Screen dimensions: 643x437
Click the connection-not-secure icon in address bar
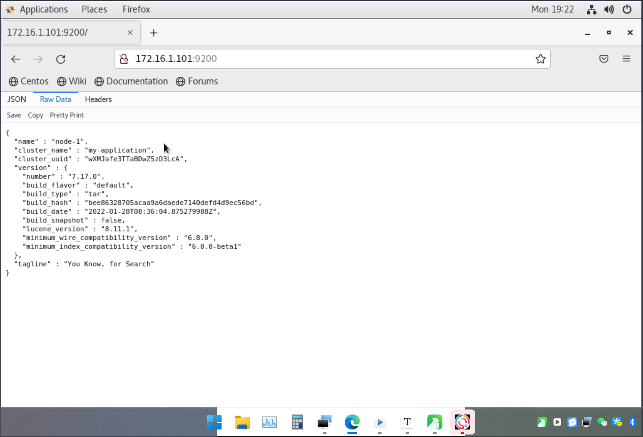(x=124, y=58)
